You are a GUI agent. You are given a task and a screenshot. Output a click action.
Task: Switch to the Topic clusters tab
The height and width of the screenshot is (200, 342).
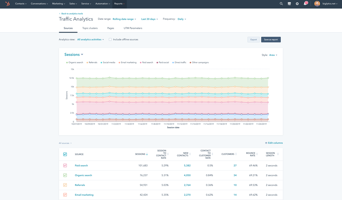coord(90,28)
